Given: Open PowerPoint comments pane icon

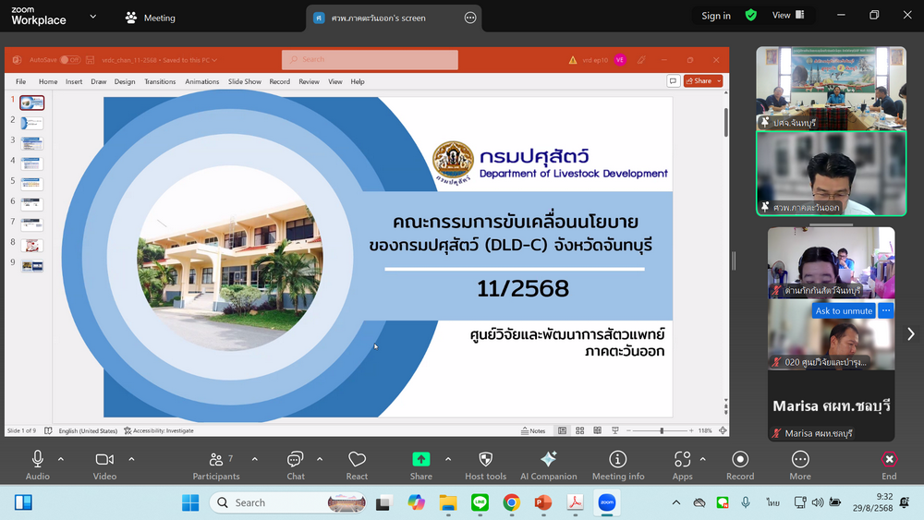Looking at the screenshot, I should click(673, 81).
